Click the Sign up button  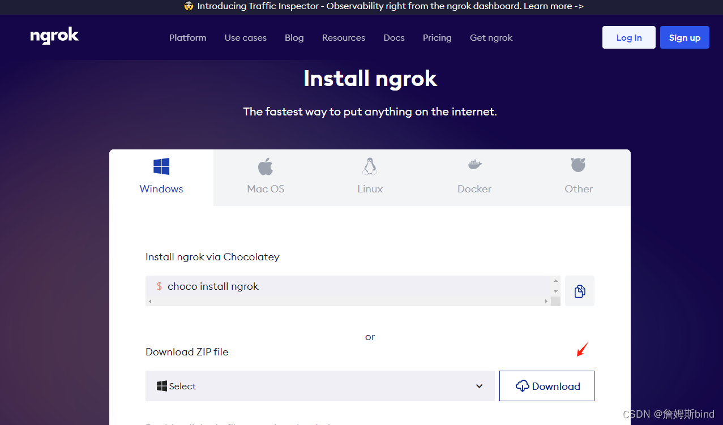[684, 37]
